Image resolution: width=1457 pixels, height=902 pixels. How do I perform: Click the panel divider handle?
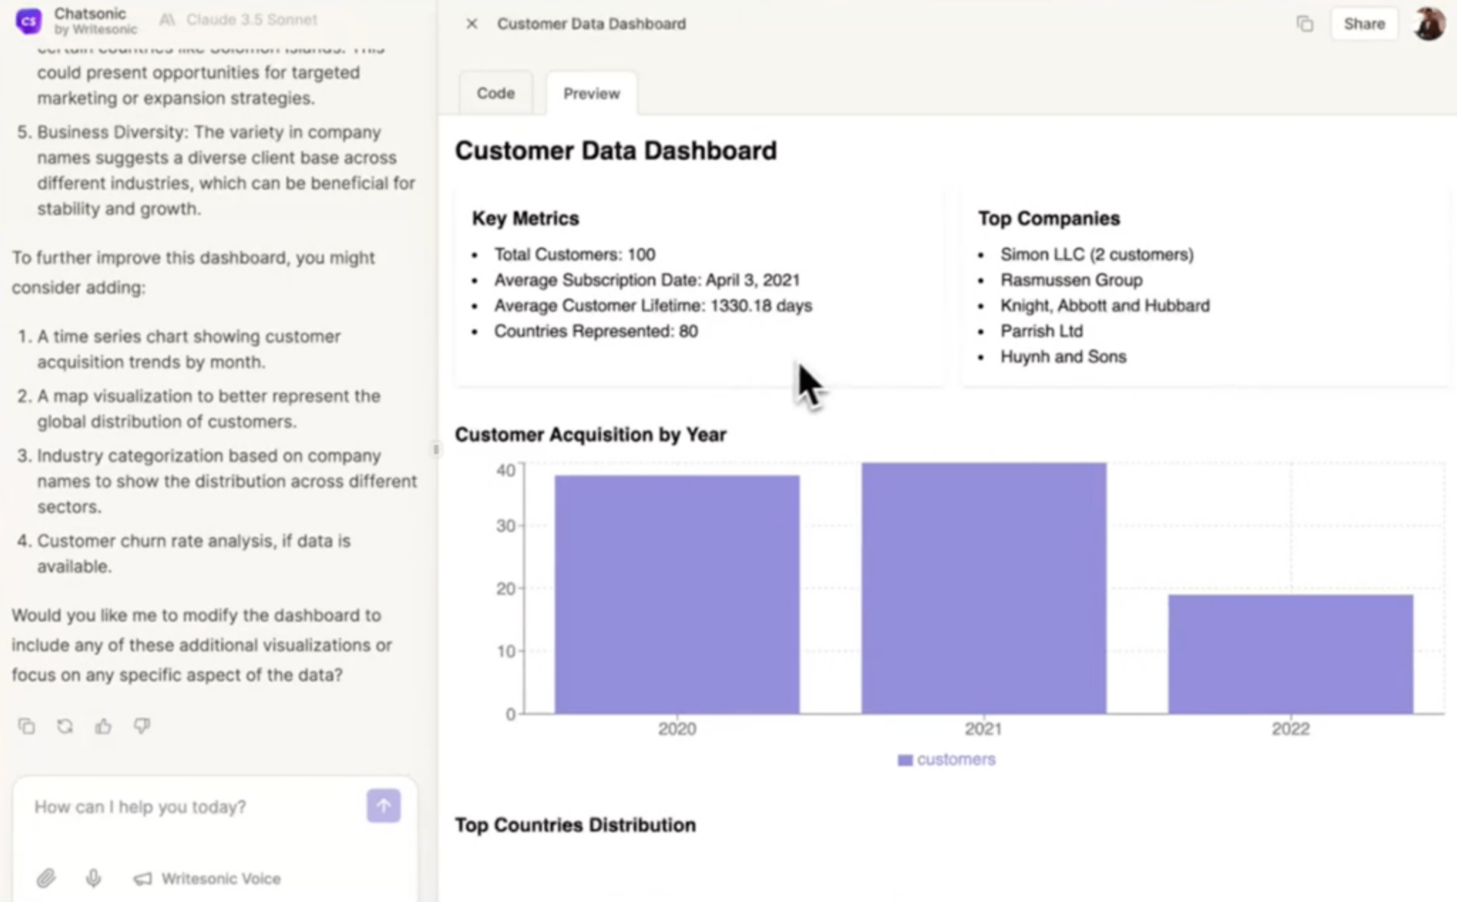[436, 449]
